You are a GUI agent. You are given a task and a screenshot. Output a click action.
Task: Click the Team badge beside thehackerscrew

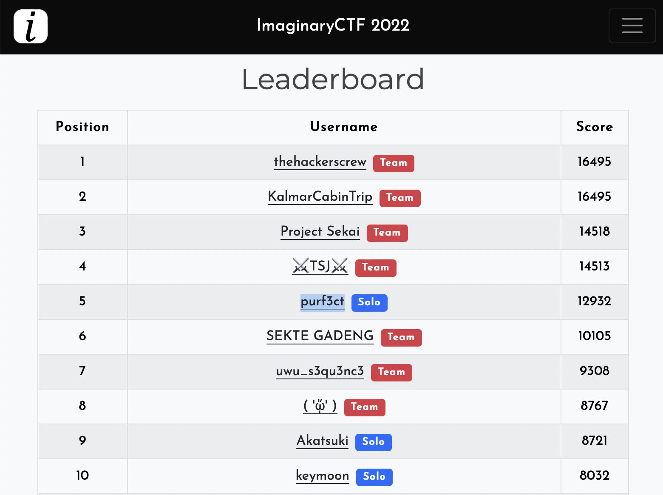[394, 163]
